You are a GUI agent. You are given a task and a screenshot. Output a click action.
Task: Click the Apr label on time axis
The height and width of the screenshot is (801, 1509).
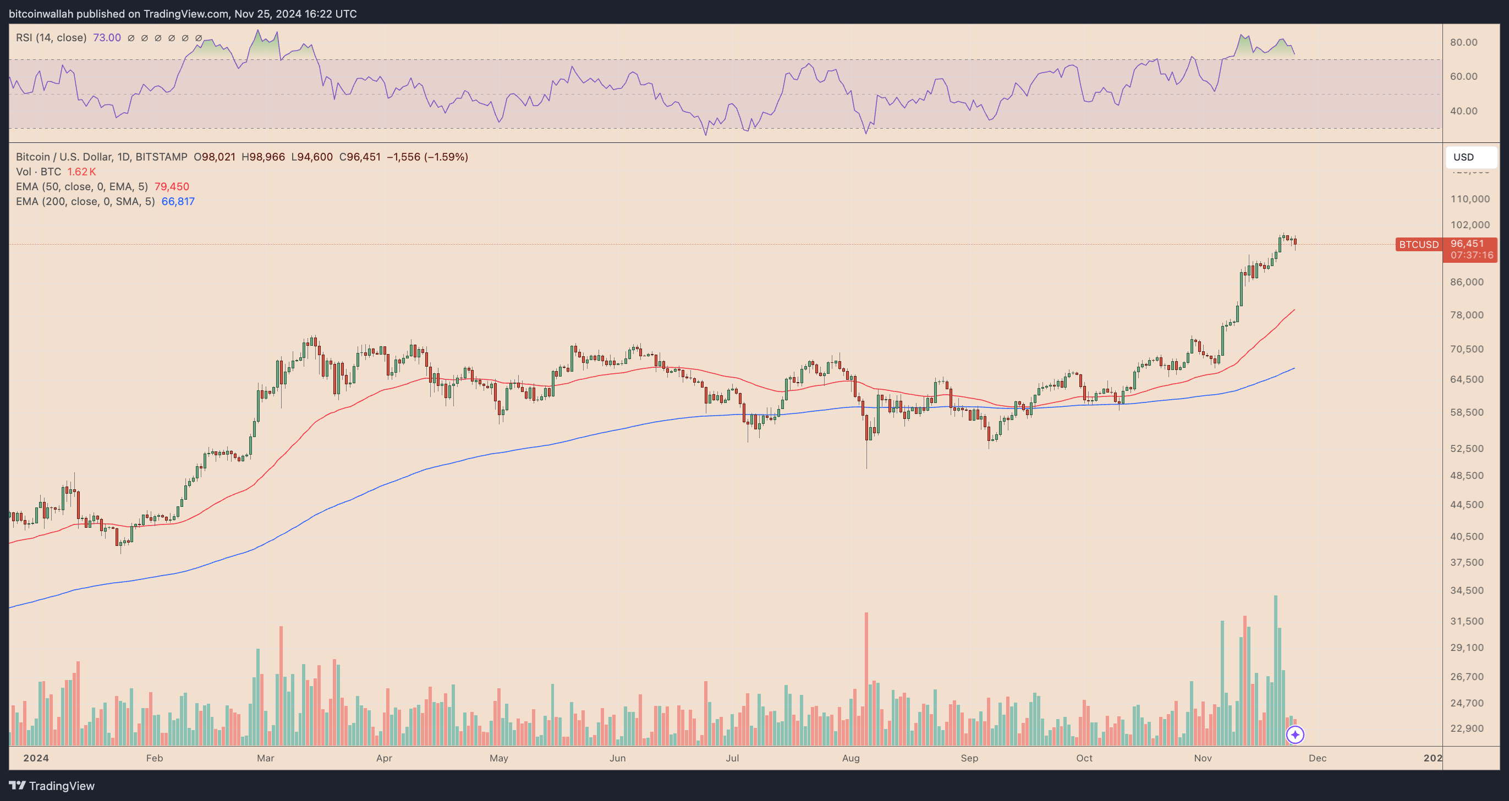point(385,758)
